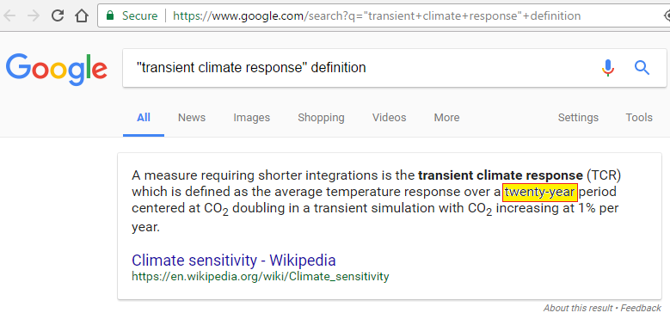Image resolution: width=670 pixels, height=319 pixels.
Task: Reload the page with refresh icon
Action: [58, 15]
